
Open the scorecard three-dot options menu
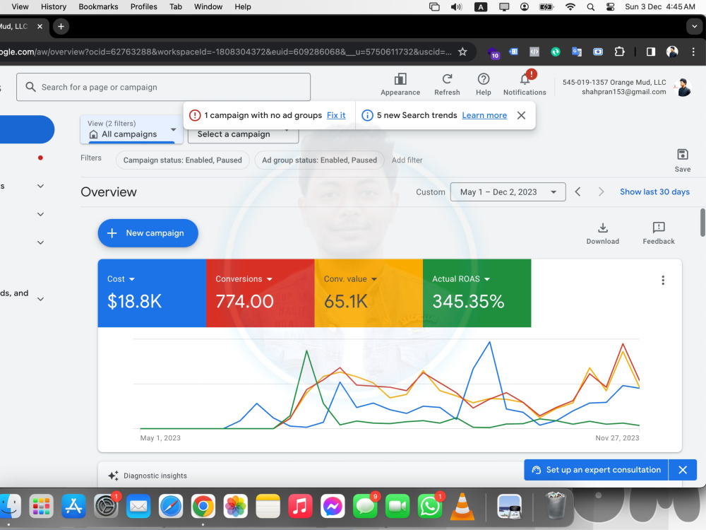click(x=663, y=281)
